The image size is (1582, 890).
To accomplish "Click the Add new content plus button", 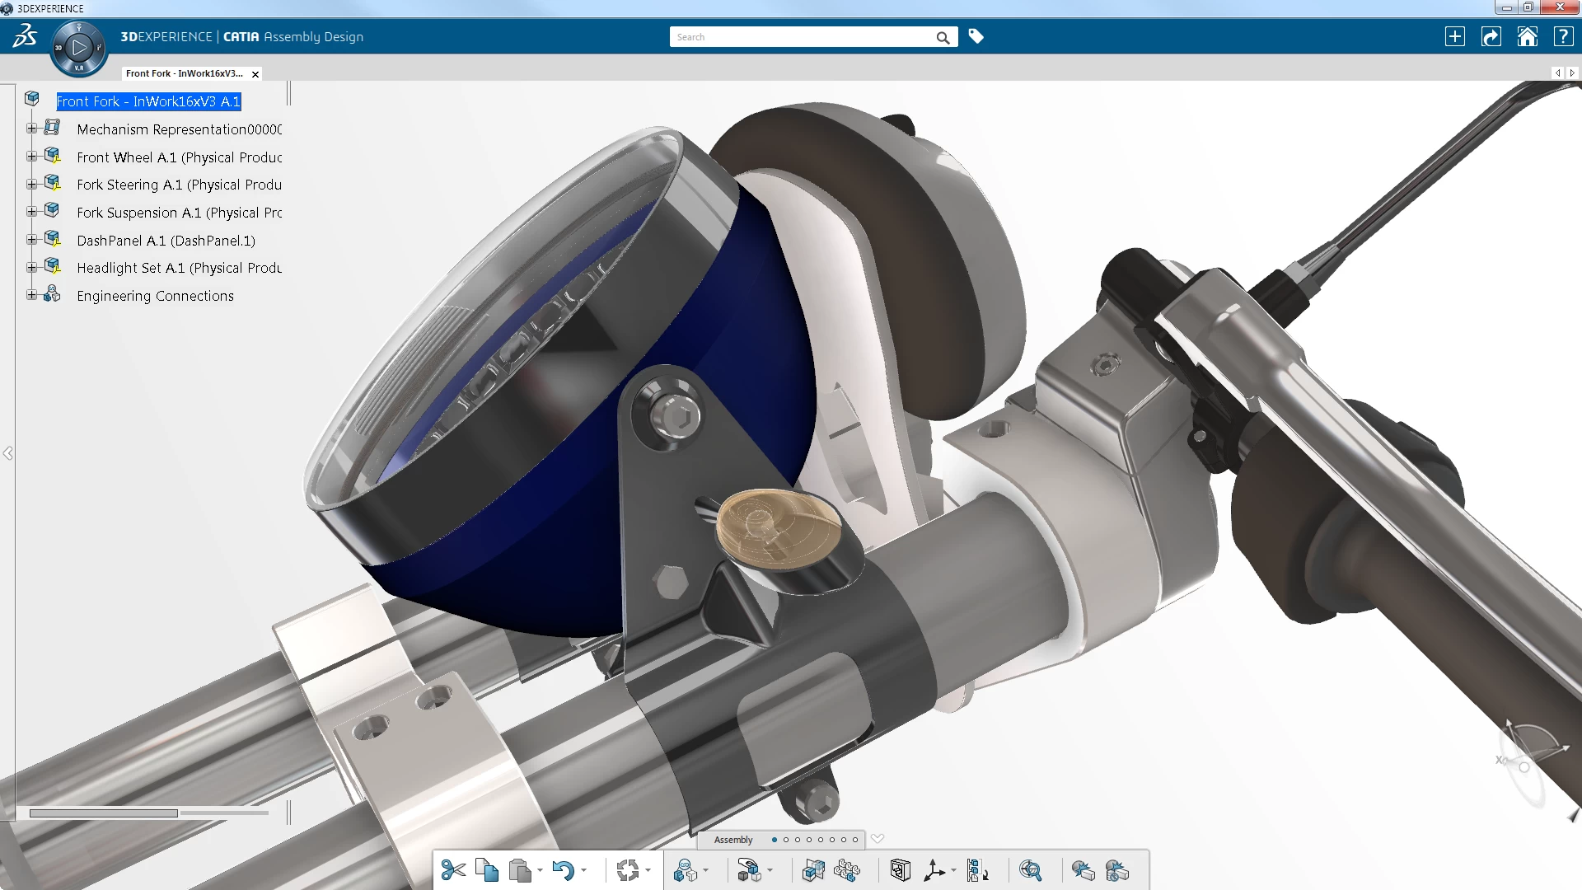I will [x=1456, y=36].
